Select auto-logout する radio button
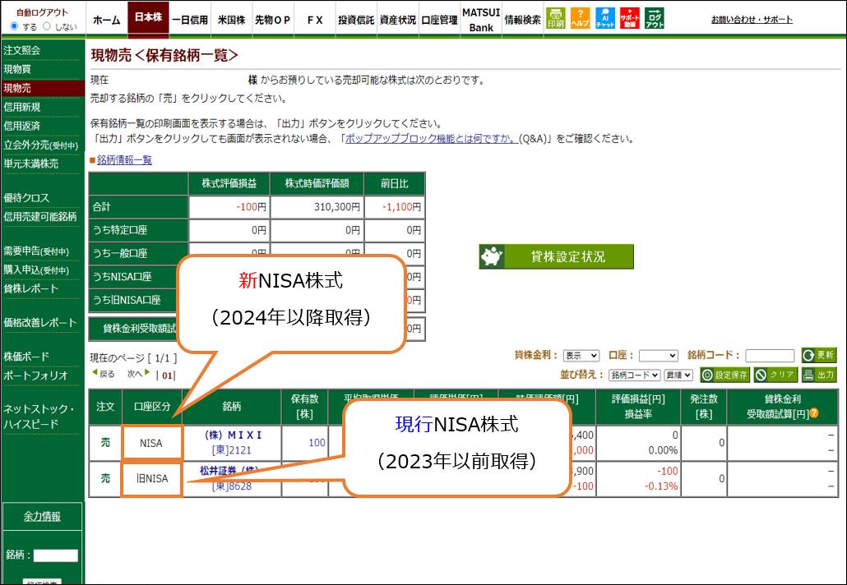The image size is (847, 585). tap(15, 26)
